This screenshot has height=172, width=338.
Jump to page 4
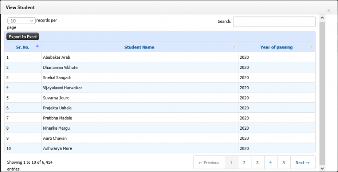pos(270,162)
